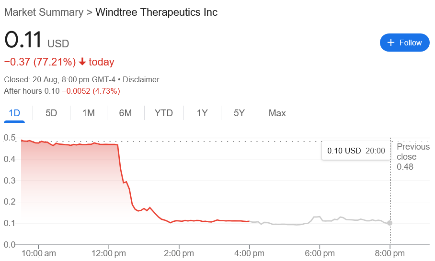Show the 6M chart range
The image size is (435, 261).
tap(126, 113)
